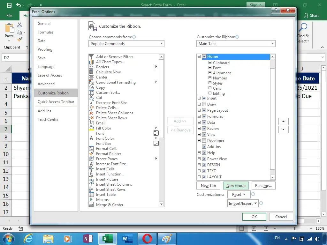The image size is (327, 245).
Task: Move selected tab up with the arrow button
Action: (283, 121)
